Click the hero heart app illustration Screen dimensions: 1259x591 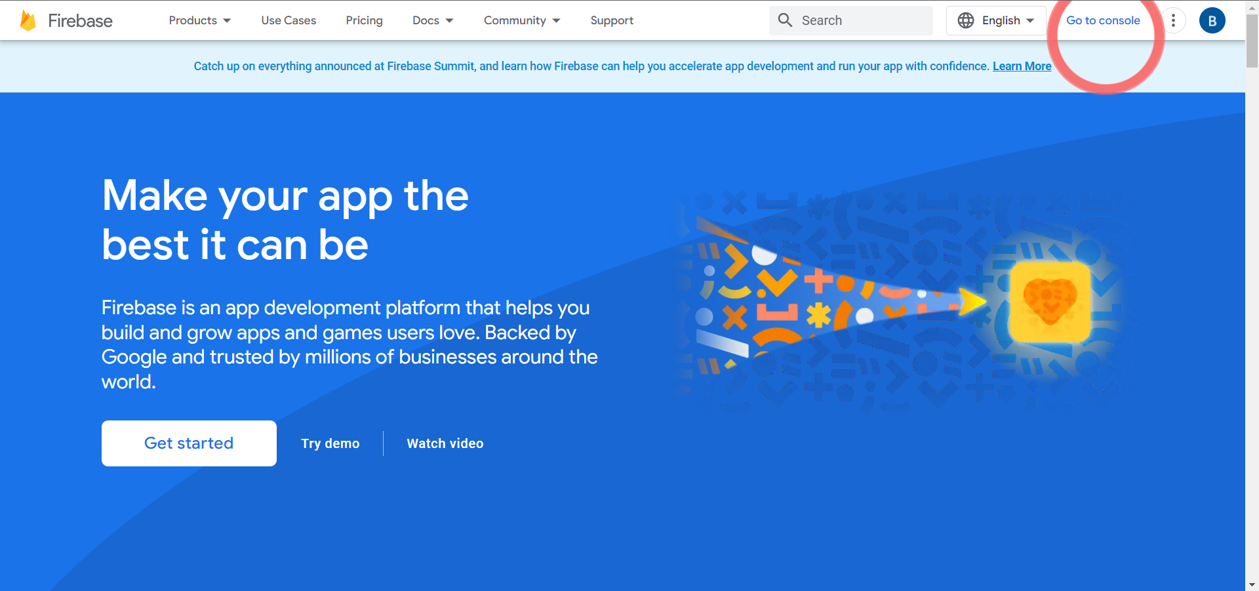point(1050,302)
